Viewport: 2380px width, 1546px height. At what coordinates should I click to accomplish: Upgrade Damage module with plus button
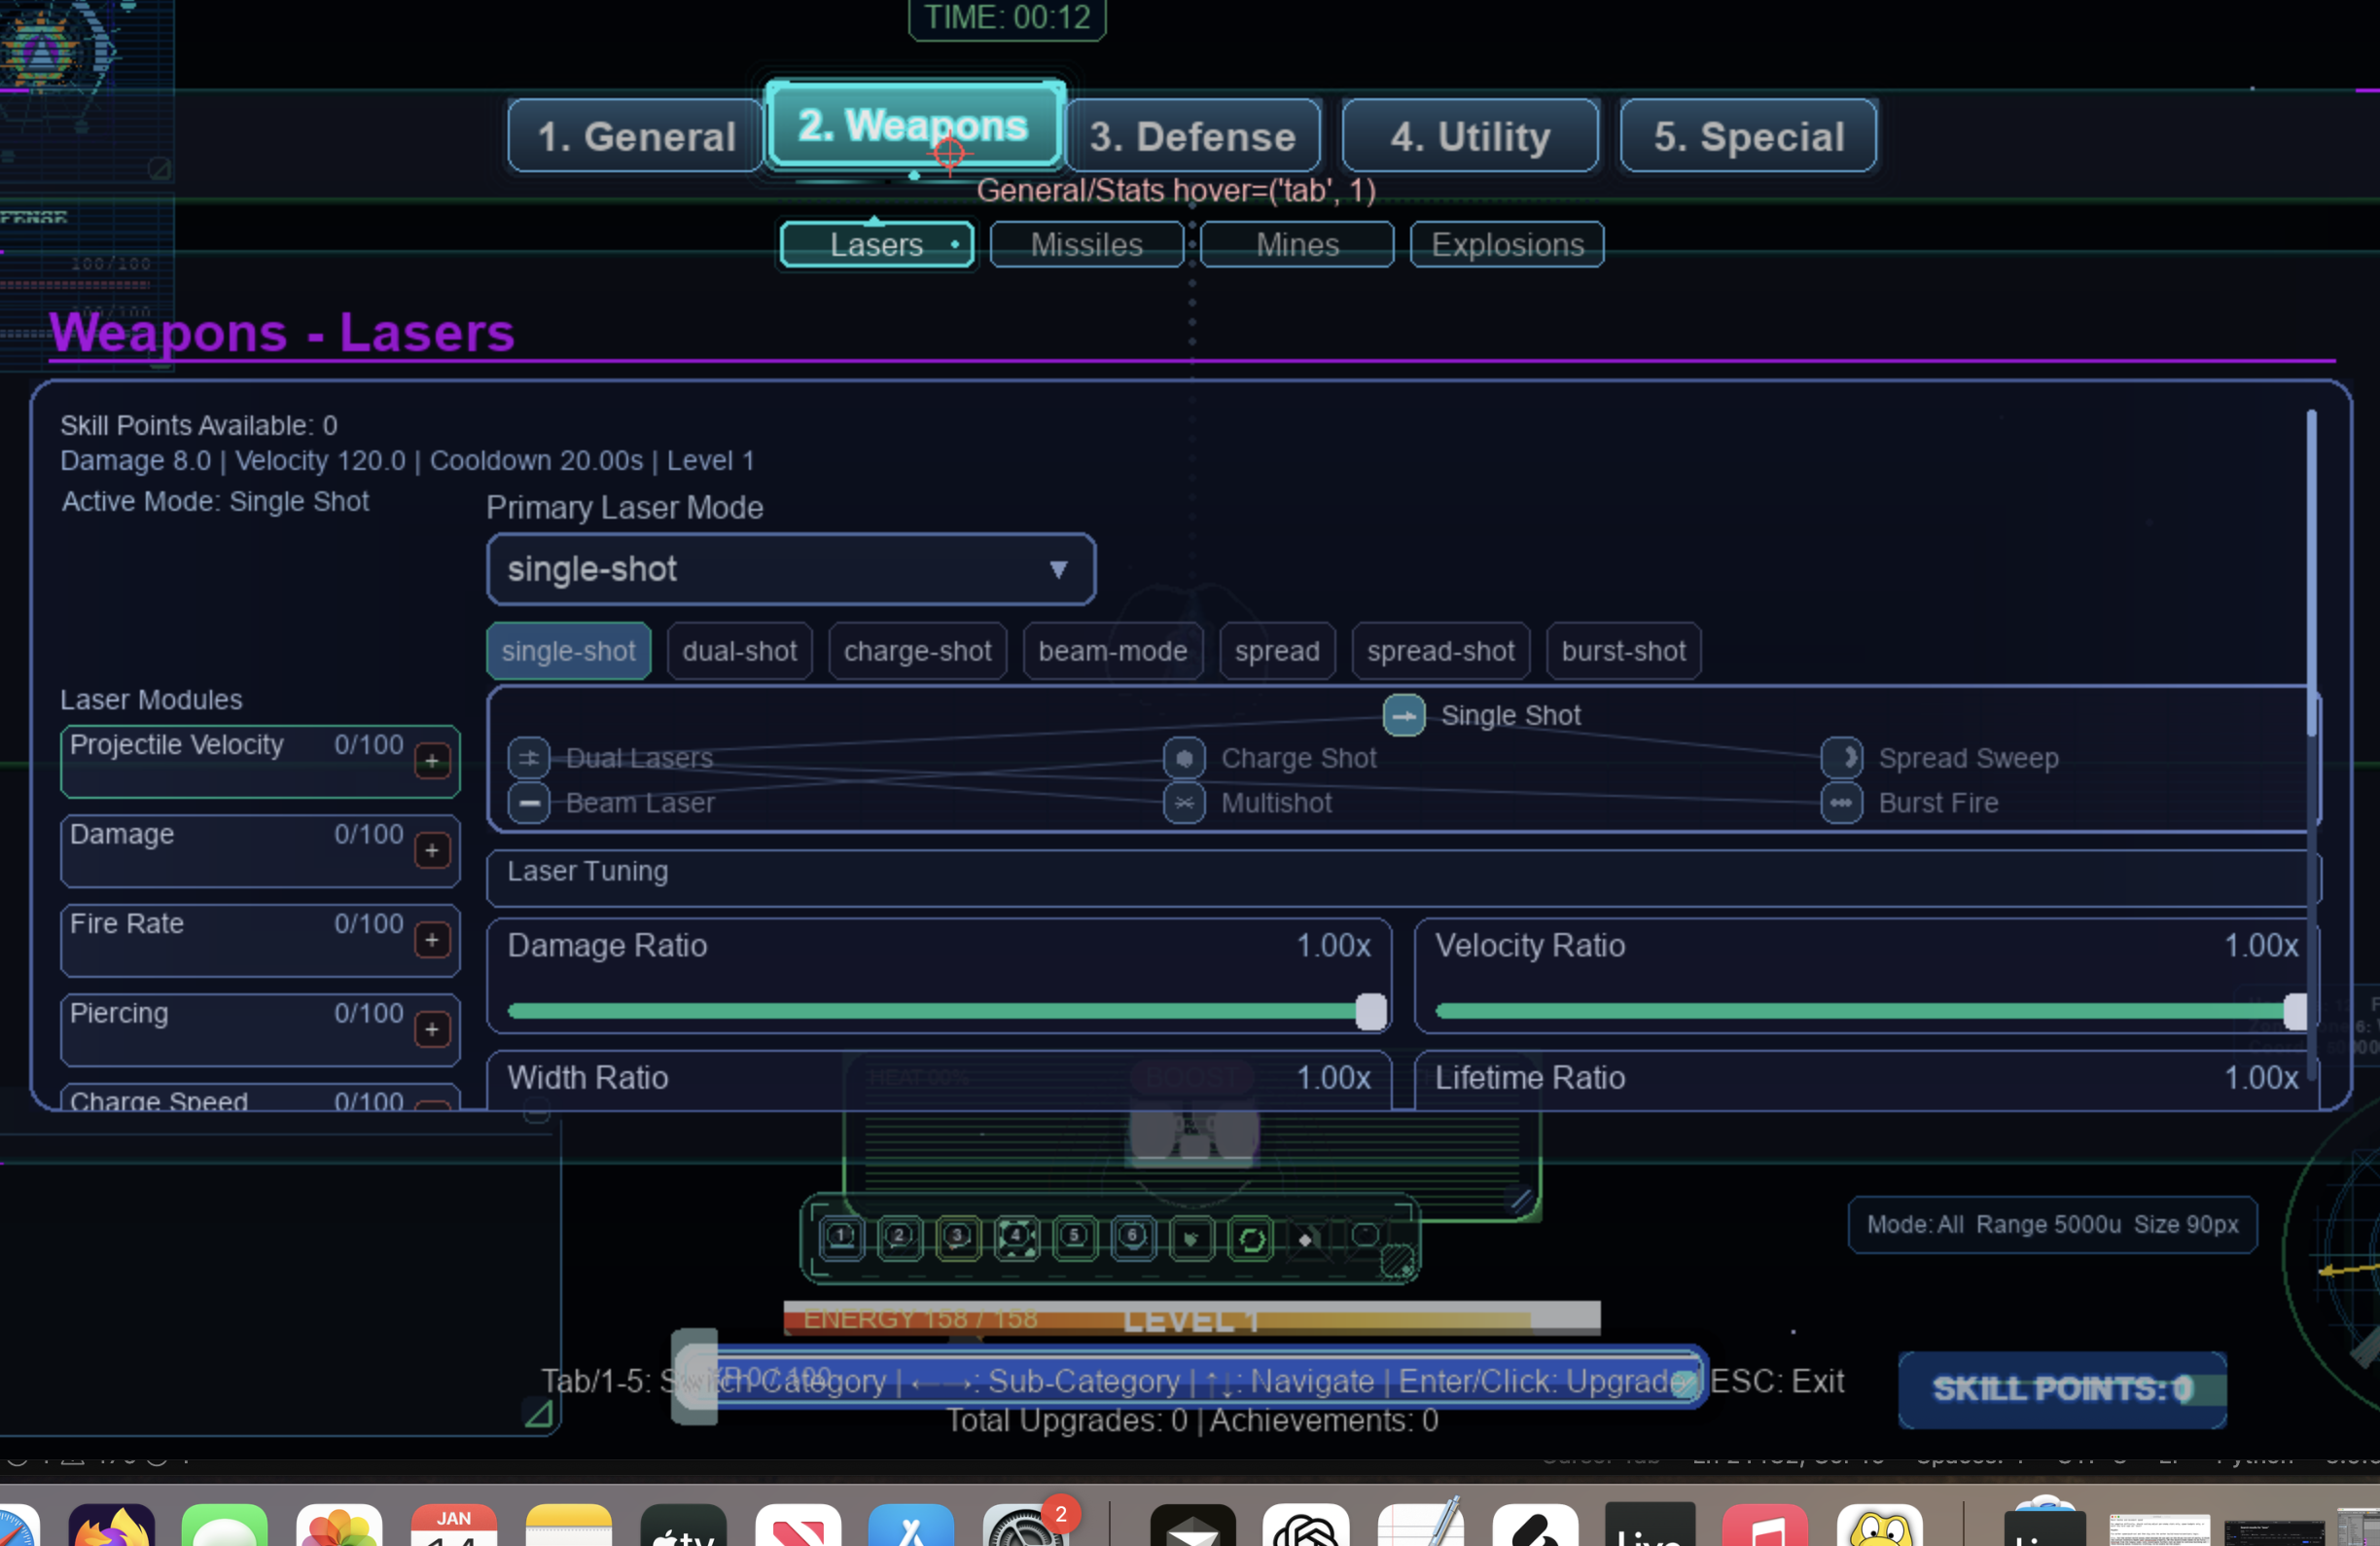tap(432, 850)
